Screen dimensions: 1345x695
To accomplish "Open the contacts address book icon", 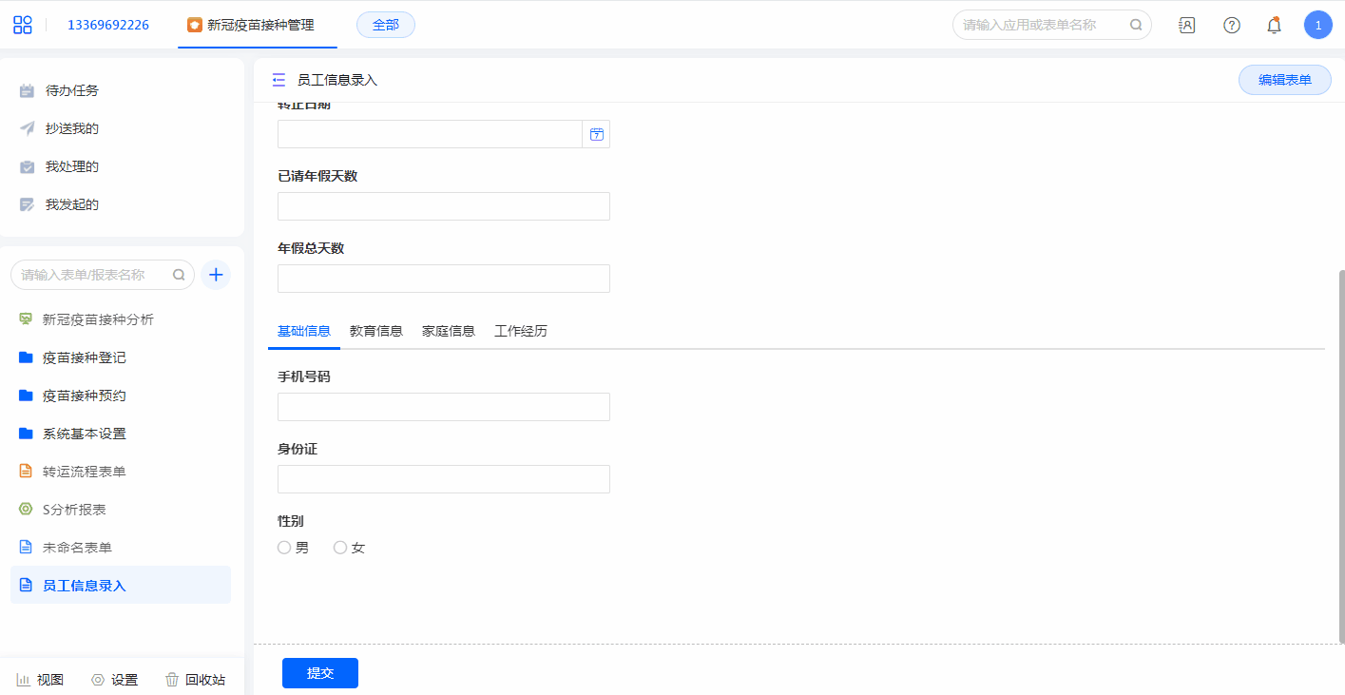I will coord(1186,26).
